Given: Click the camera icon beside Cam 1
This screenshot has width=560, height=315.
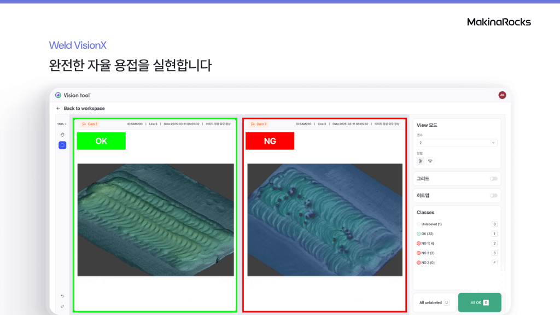Looking at the screenshot, I should [84, 124].
